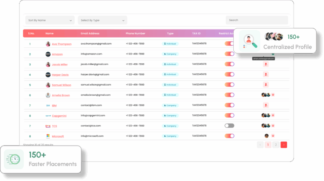Image resolution: width=324 pixels, height=181 pixels.
Task: Click the assign-user icon in the IBM row
Action: tap(266, 105)
